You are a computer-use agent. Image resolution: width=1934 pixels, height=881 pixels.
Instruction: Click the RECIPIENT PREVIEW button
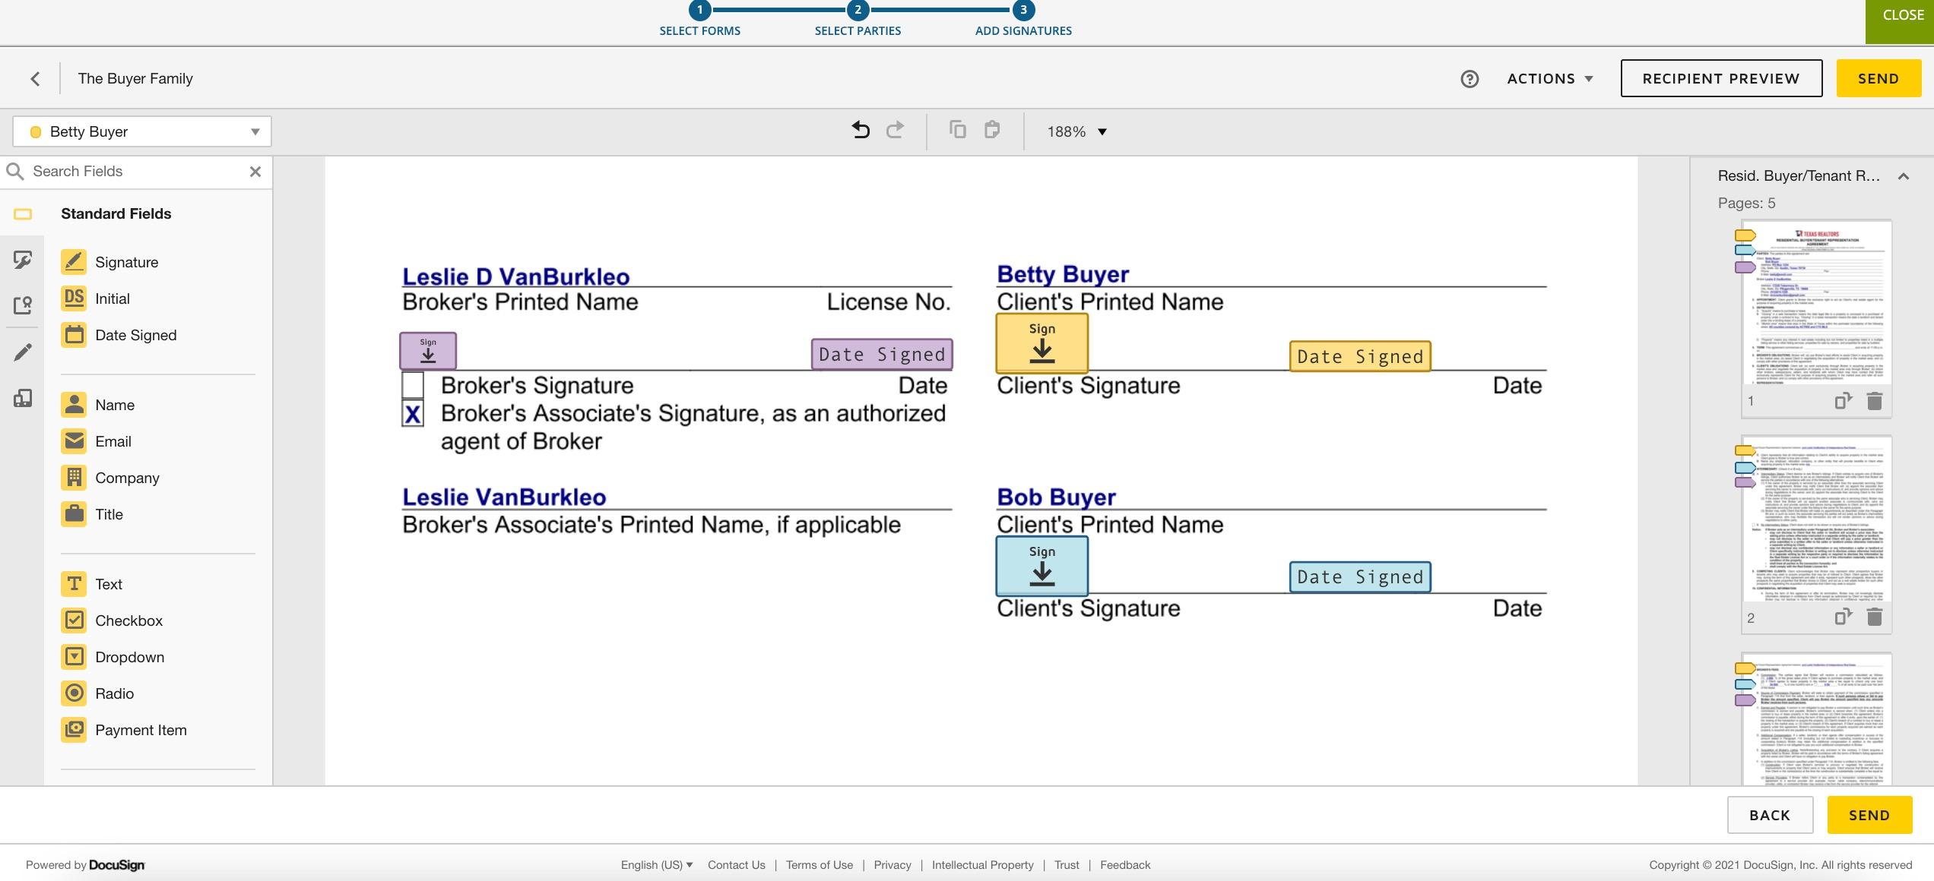pos(1720,79)
